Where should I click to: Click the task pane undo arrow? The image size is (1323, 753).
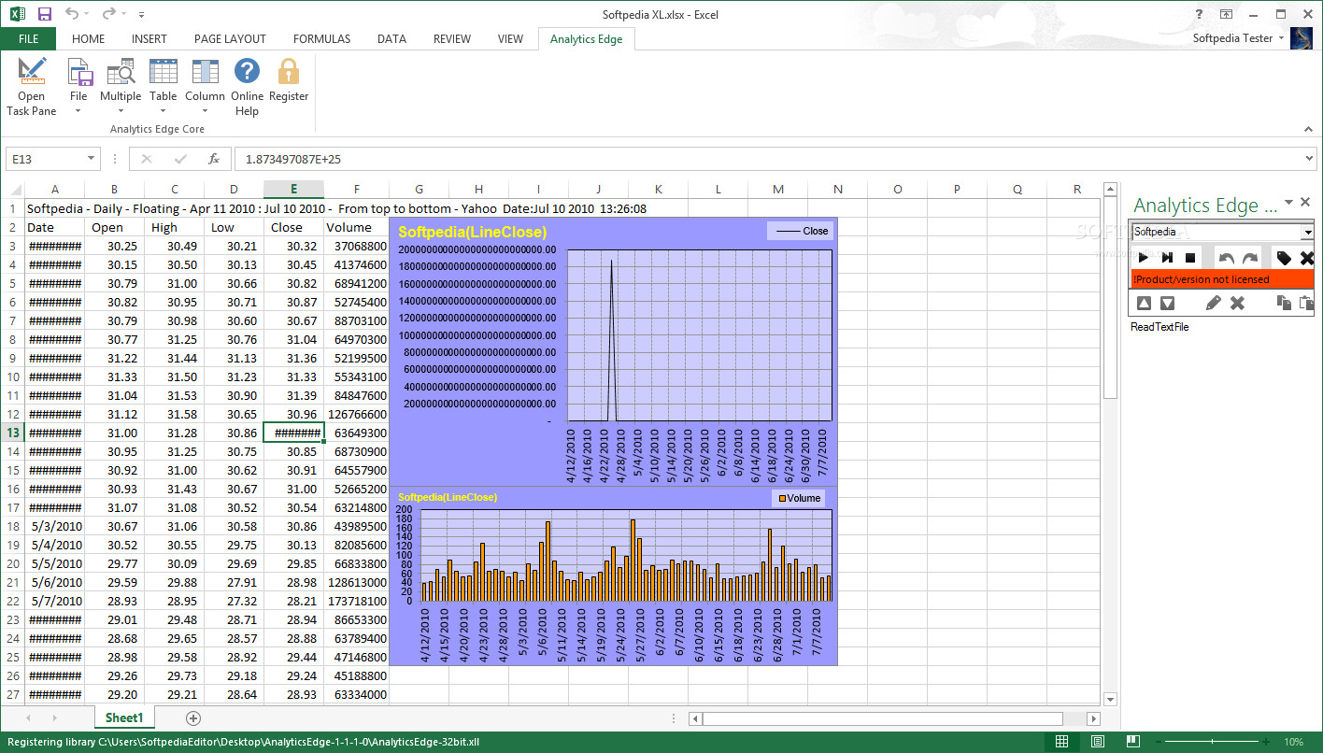[1227, 258]
